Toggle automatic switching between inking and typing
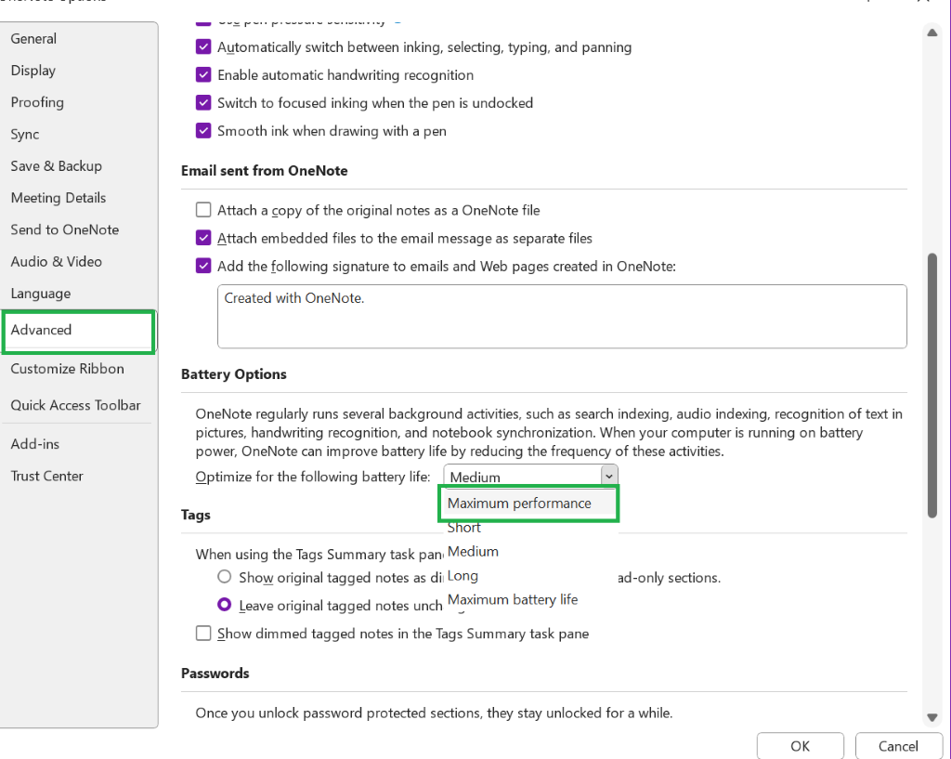 click(x=203, y=46)
